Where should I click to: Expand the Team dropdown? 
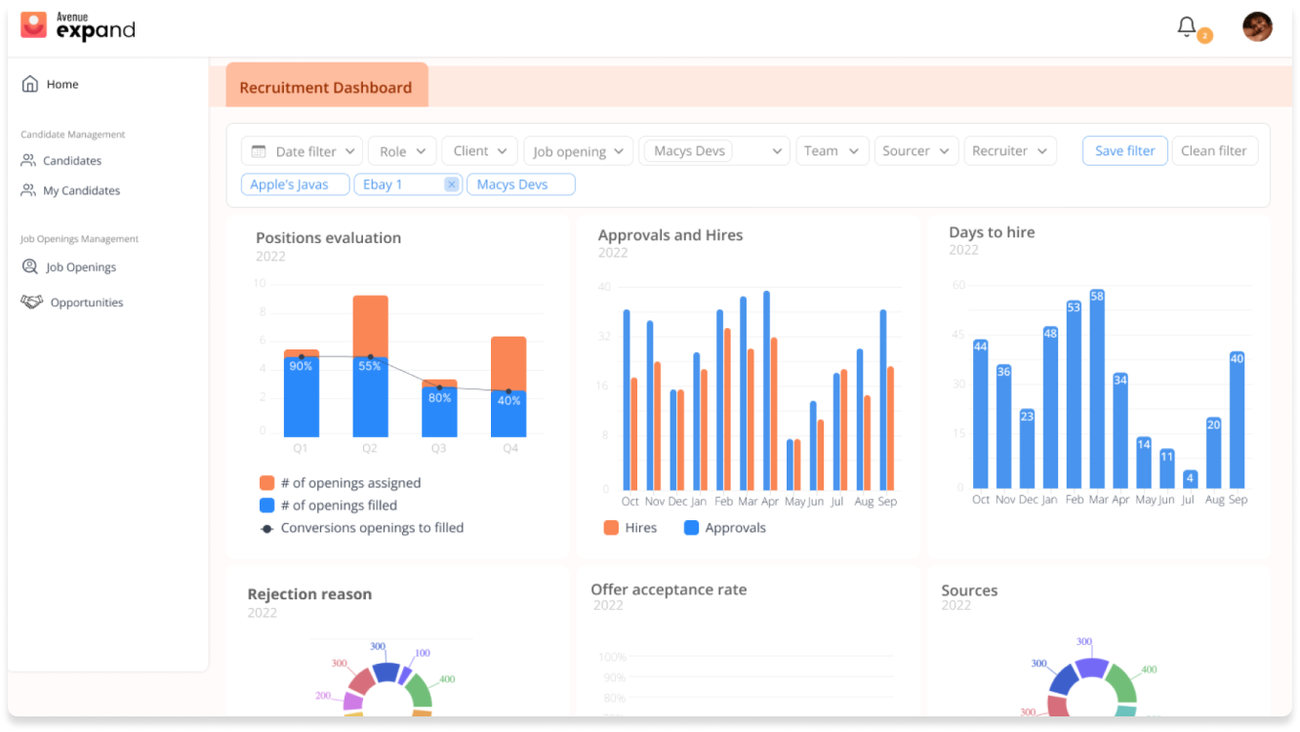[832, 150]
